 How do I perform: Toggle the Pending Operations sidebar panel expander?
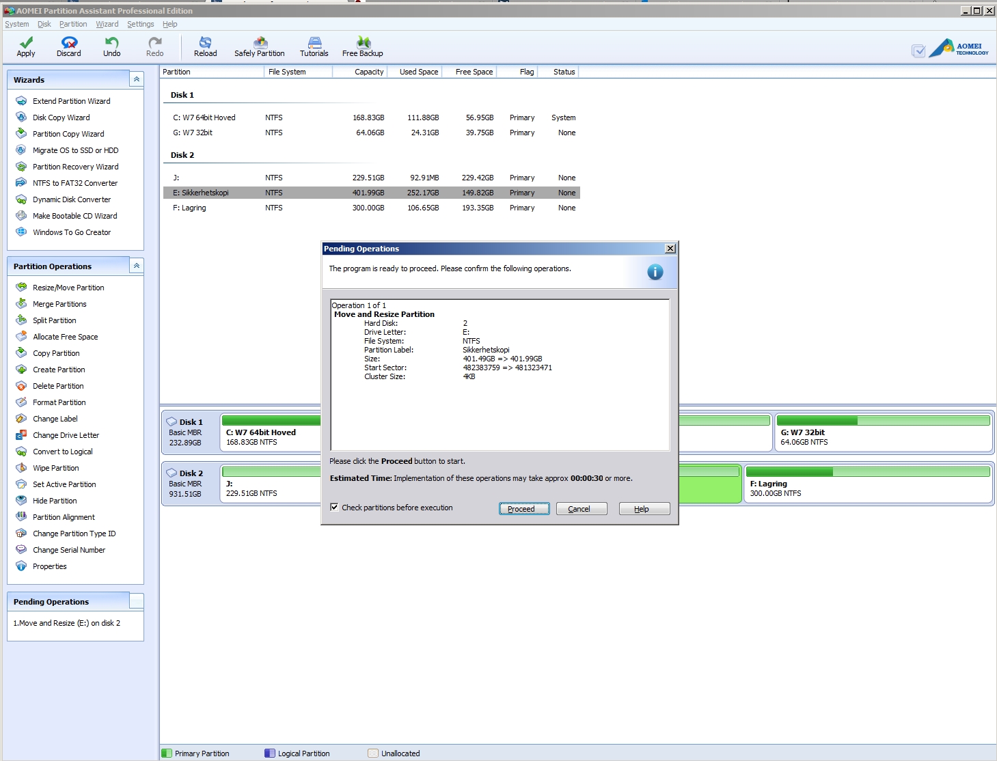pyautogui.click(x=137, y=601)
